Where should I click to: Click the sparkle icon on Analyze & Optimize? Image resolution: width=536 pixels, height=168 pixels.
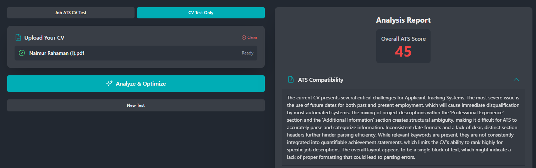tap(109, 83)
